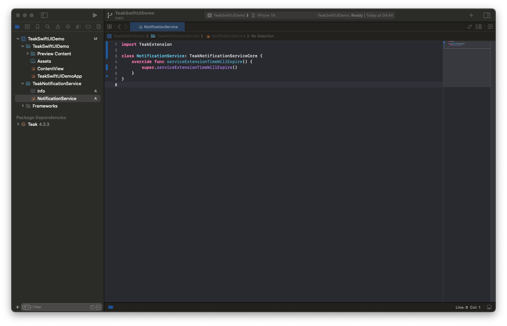Image resolution: width=507 pixels, height=326 pixels.
Task: Collapse the TeakNotificationService group
Action: coord(23,83)
